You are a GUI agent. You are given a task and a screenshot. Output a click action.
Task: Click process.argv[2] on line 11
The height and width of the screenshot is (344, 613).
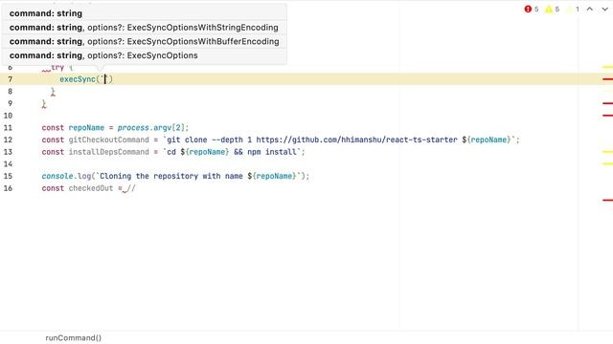click(151, 127)
